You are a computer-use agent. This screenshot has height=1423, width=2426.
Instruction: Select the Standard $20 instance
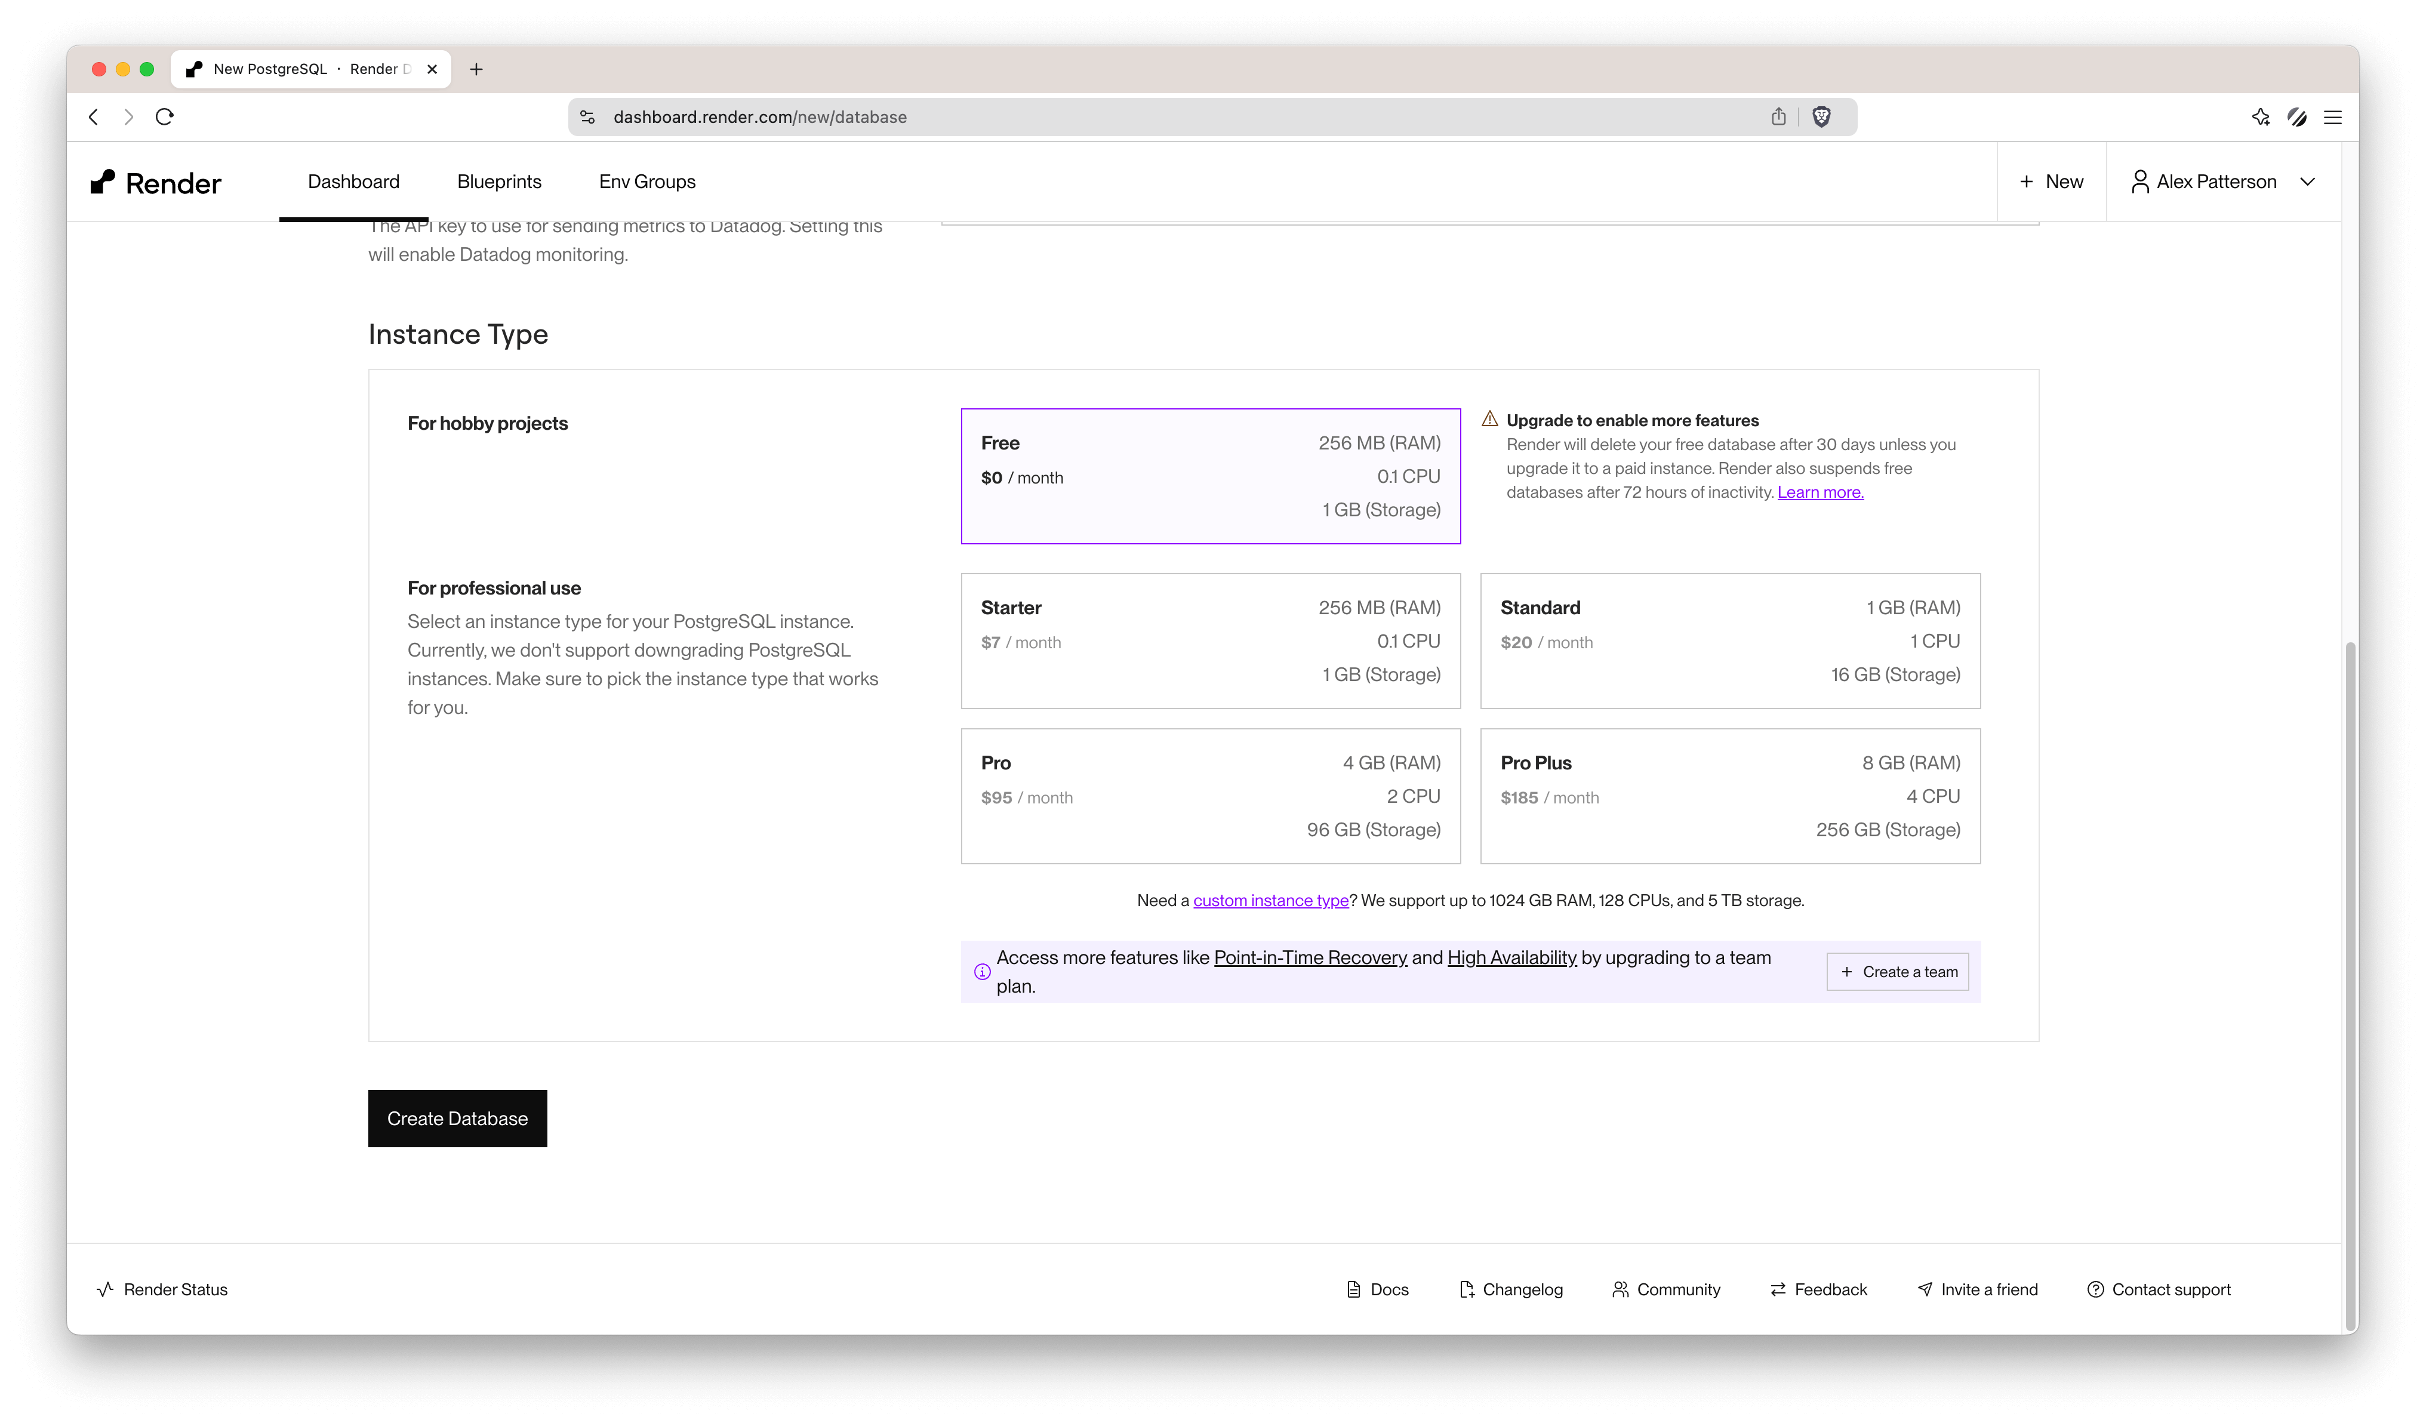1730,641
